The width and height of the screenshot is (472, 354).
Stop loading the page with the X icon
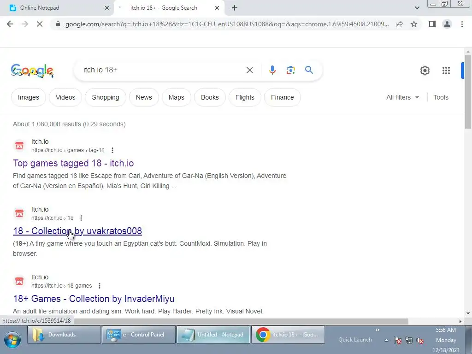click(x=40, y=24)
